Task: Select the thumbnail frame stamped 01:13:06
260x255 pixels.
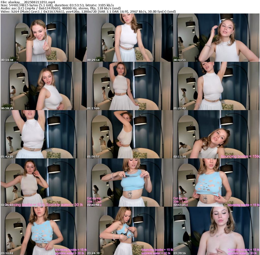Action: click(130, 86)
